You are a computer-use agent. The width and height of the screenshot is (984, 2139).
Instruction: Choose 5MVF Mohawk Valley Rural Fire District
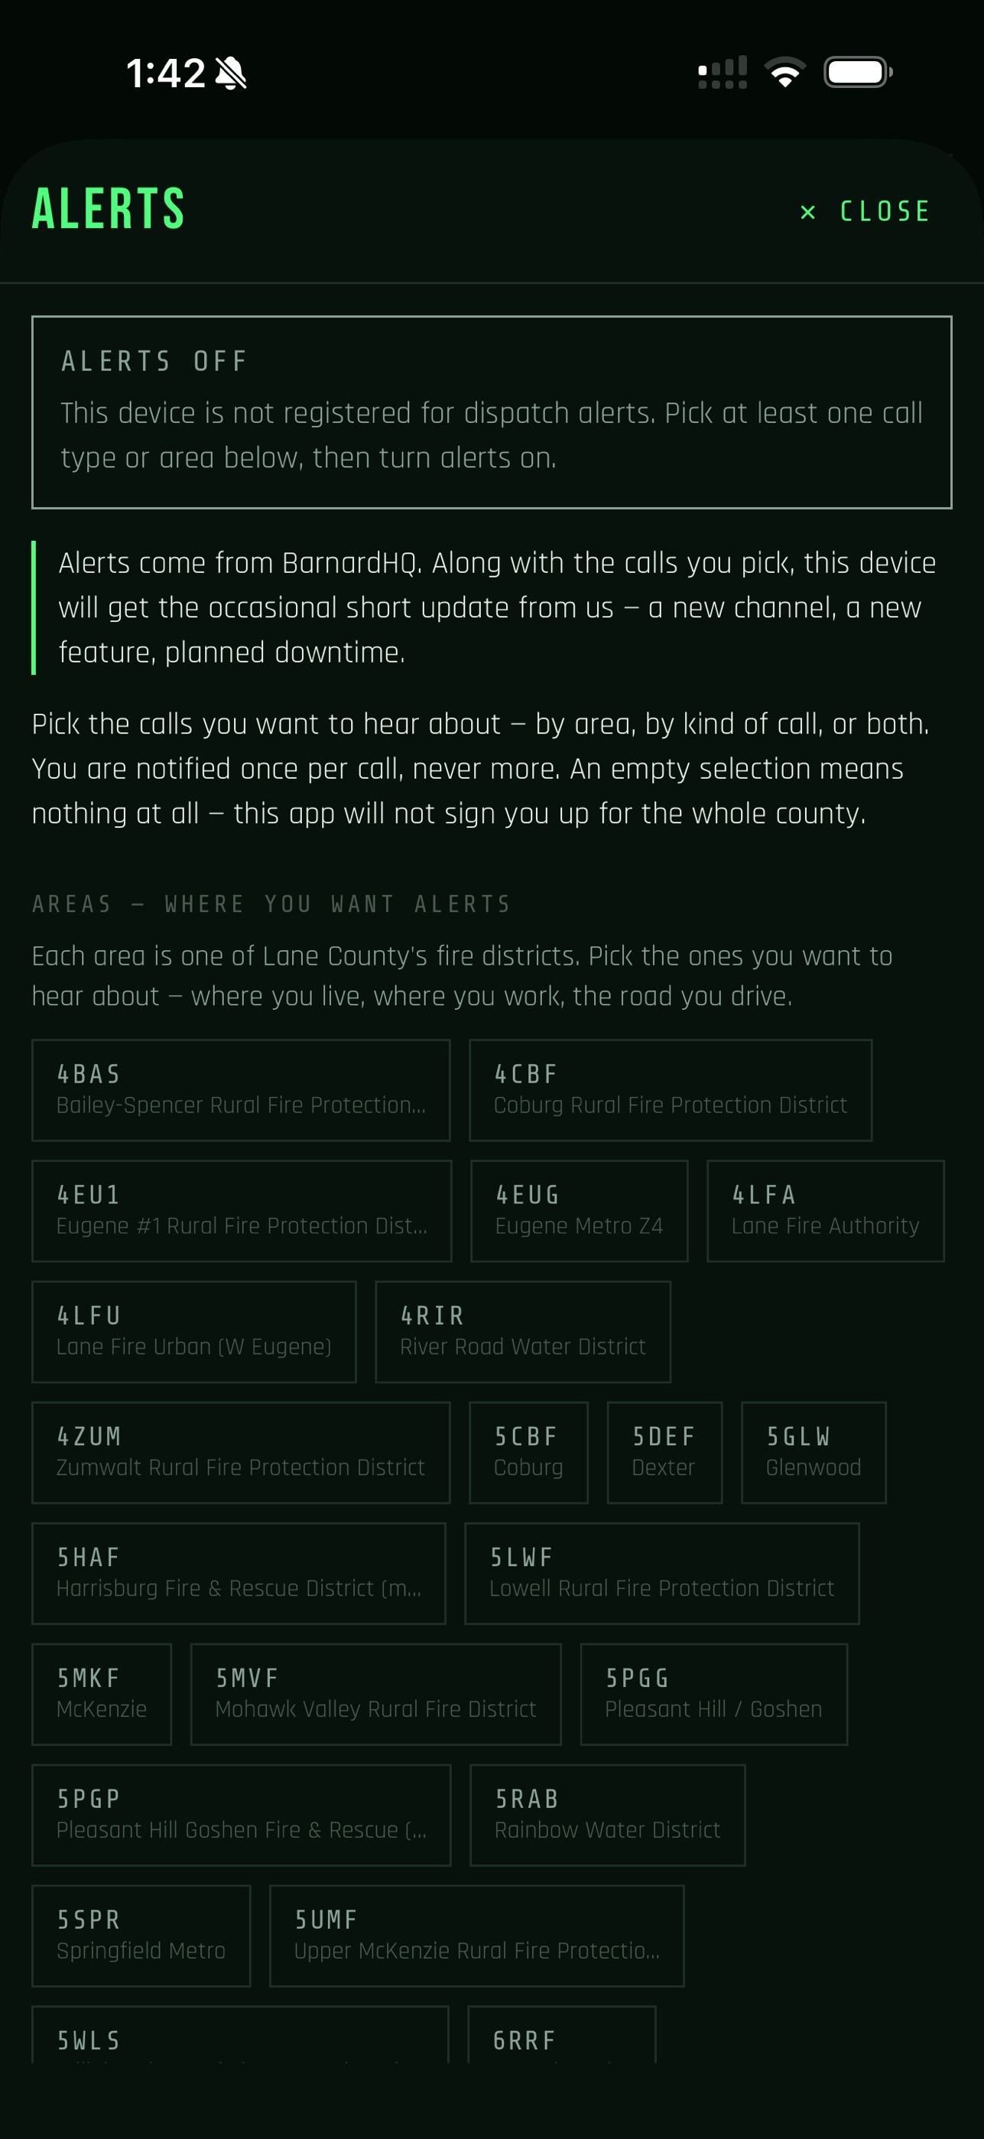[x=376, y=1694]
